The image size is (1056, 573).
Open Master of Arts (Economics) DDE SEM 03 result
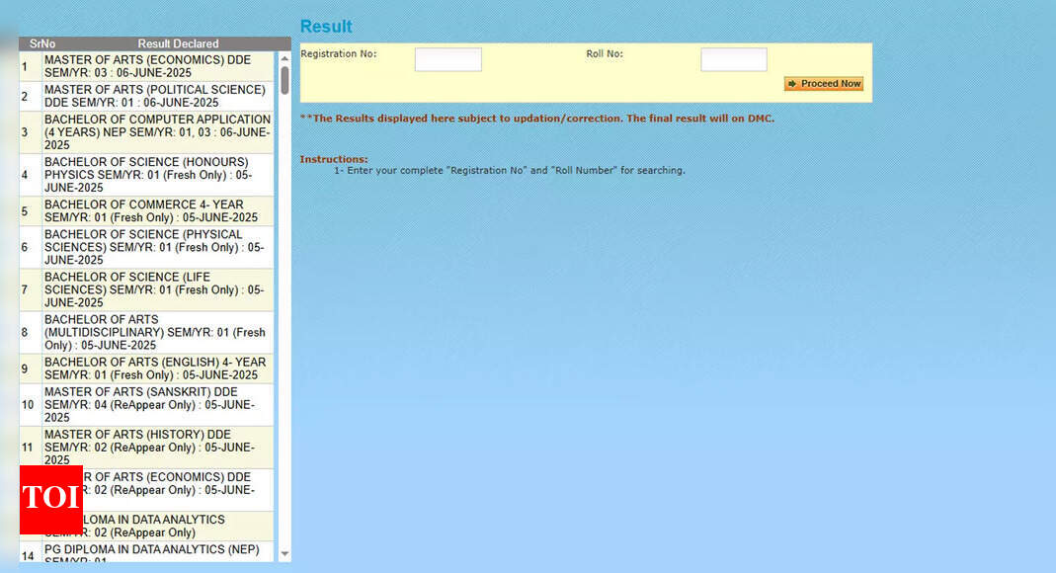click(x=147, y=66)
